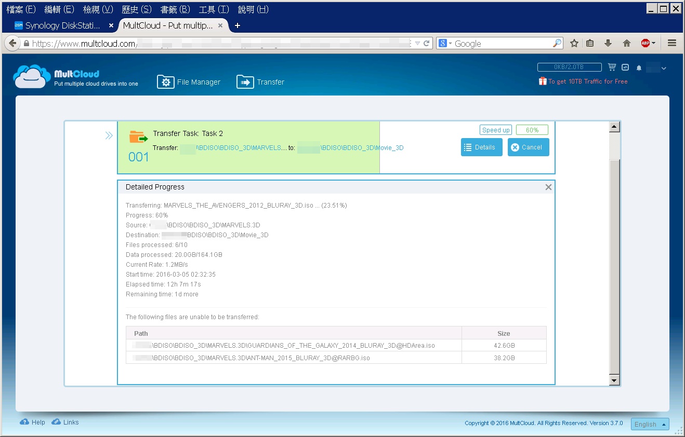Show bookmarks list icon
Viewport: 685px width, 437px height.
click(590, 44)
